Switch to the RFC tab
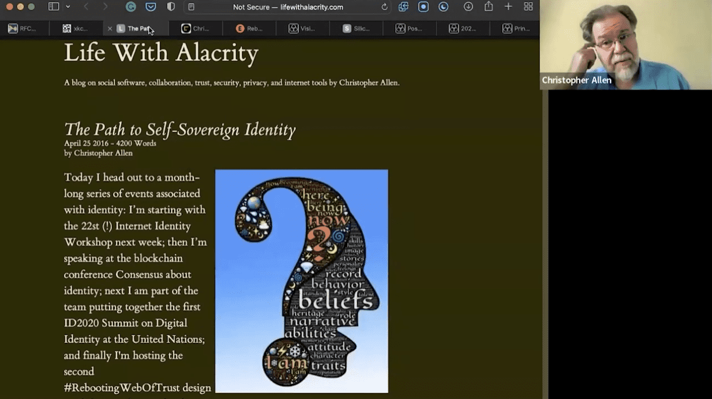 tap(23, 28)
